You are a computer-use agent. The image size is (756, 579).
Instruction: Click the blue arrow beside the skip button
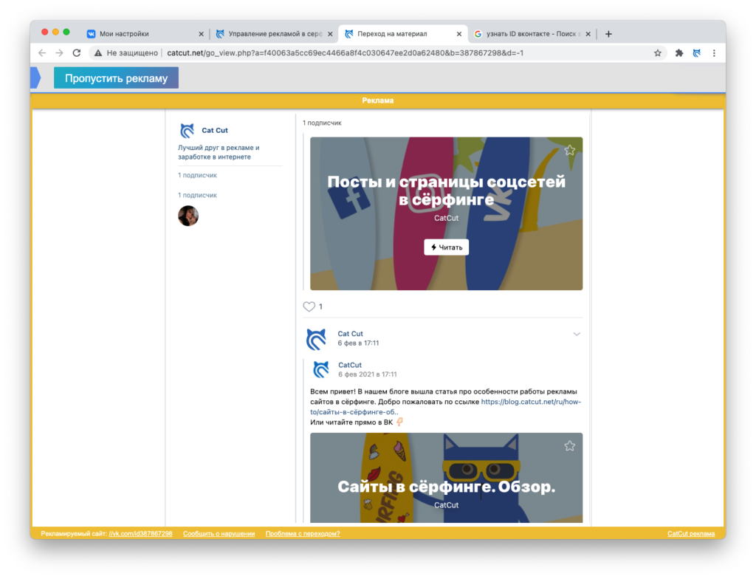[35, 78]
